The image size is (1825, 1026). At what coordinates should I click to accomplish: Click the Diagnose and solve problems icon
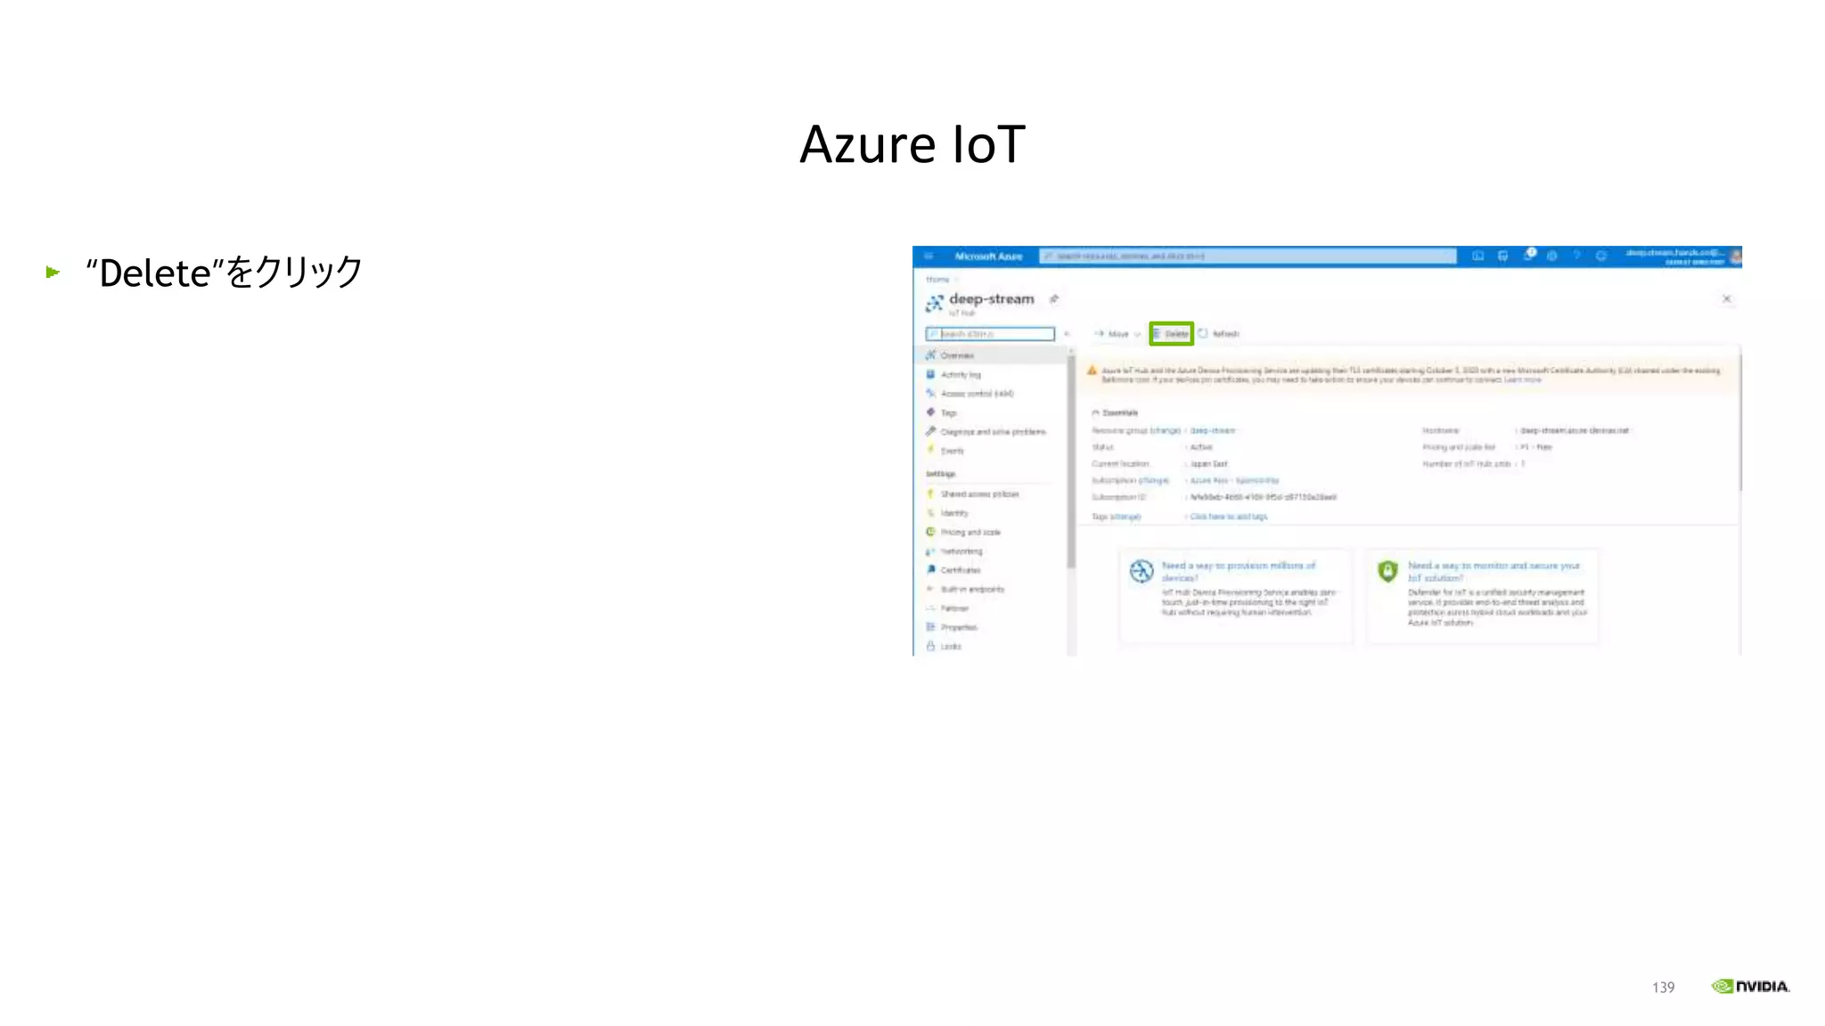pyautogui.click(x=930, y=431)
